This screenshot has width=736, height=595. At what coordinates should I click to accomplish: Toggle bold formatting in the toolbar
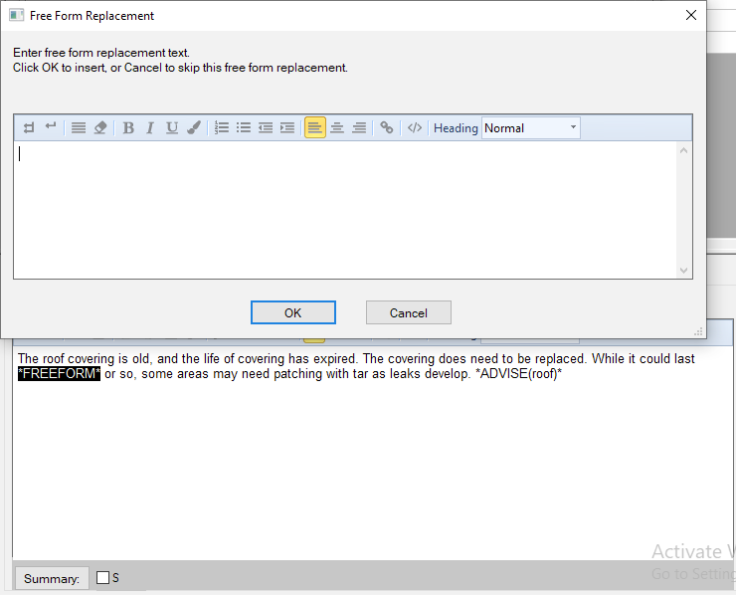[x=128, y=127]
